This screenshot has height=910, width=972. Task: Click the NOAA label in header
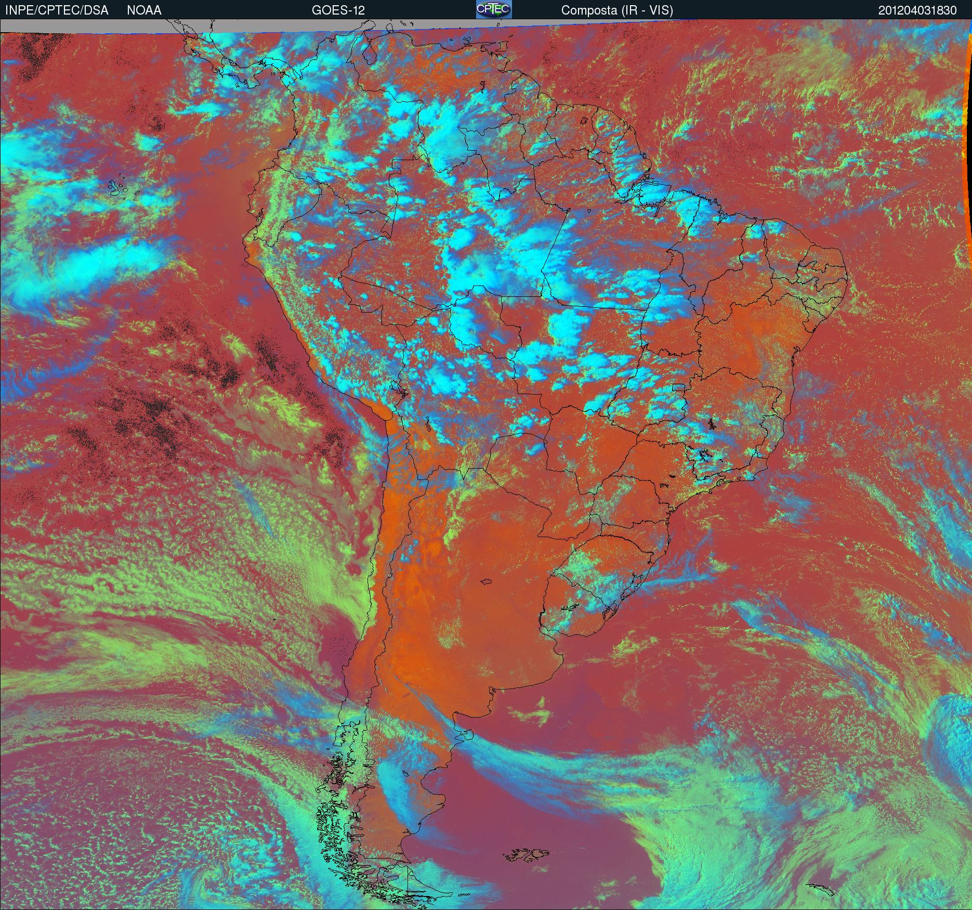pos(144,10)
